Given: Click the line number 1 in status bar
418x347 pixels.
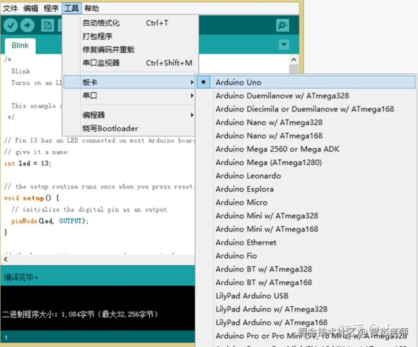Looking at the screenshot, I should point(6,338).
